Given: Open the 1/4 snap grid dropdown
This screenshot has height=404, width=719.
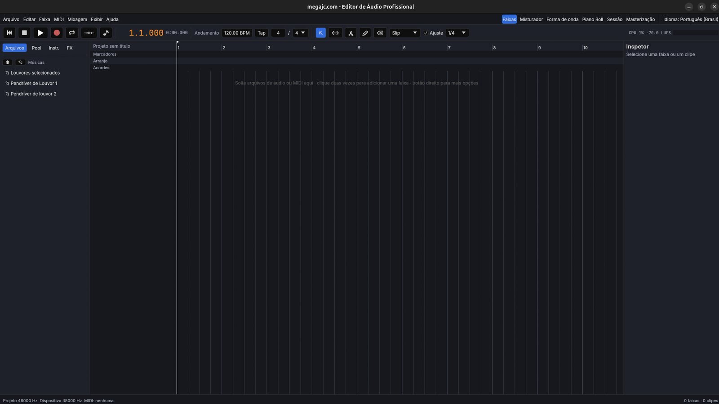Looking at the screenshot, I should (457, 33).
